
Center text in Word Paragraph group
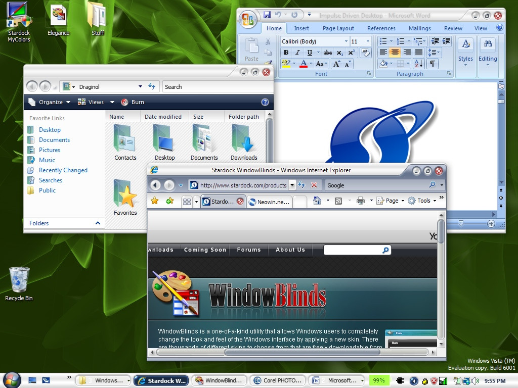(395, 53)
